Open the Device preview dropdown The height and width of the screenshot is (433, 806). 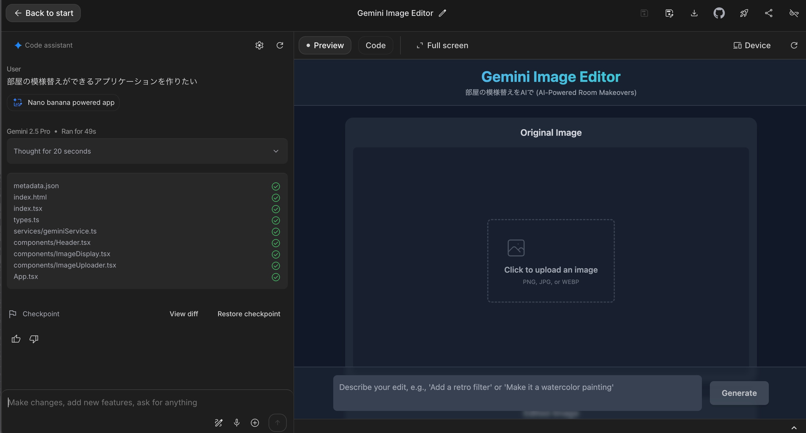pos(752,45)
